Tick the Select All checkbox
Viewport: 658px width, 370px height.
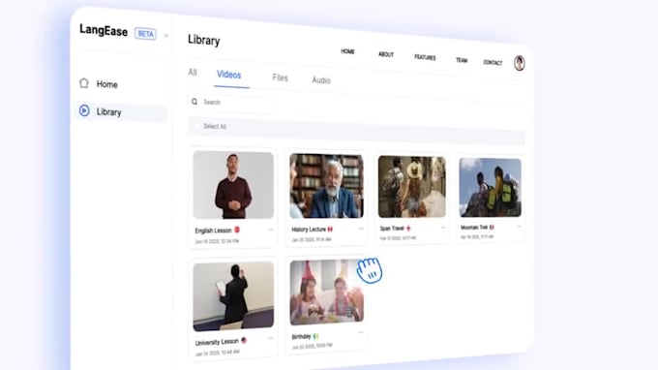pos(196,126)
